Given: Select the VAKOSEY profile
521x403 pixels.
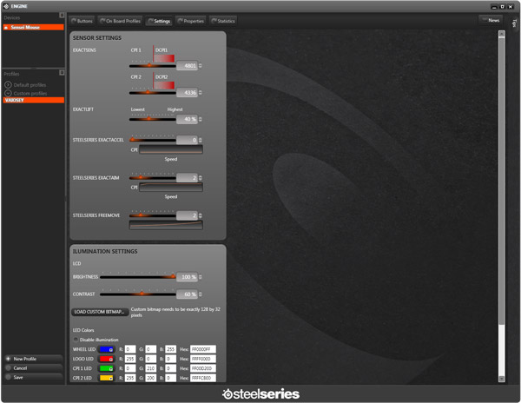Looking at the screenshot, I should click(x=33, y=100).
